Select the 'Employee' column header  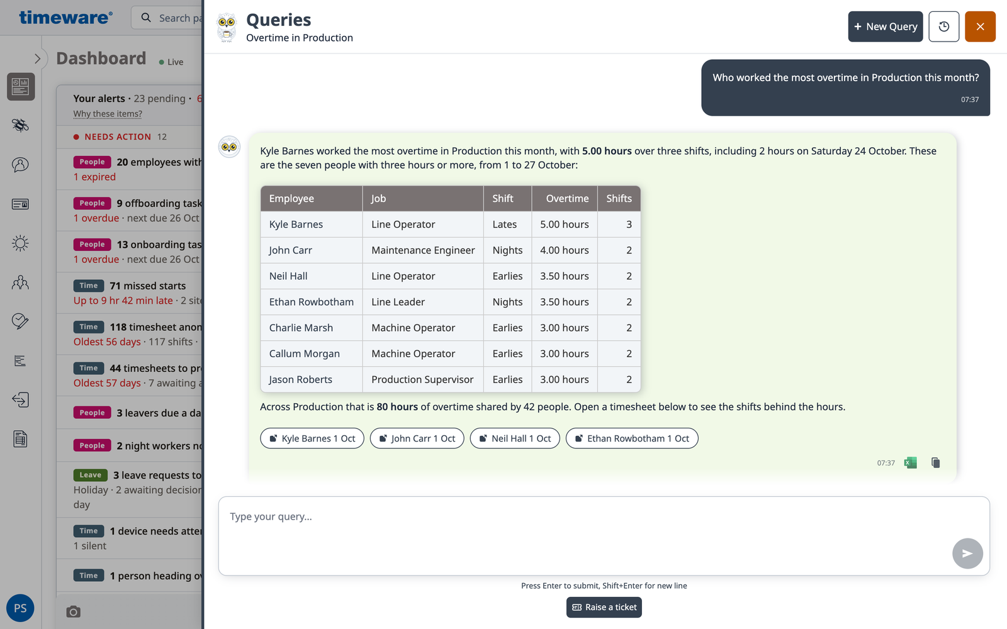[x=312, y=199]
